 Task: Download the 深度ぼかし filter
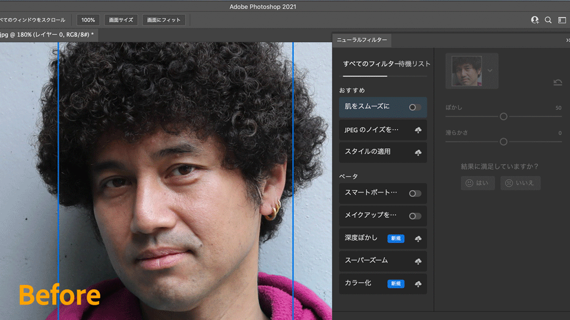pos(418,238)
